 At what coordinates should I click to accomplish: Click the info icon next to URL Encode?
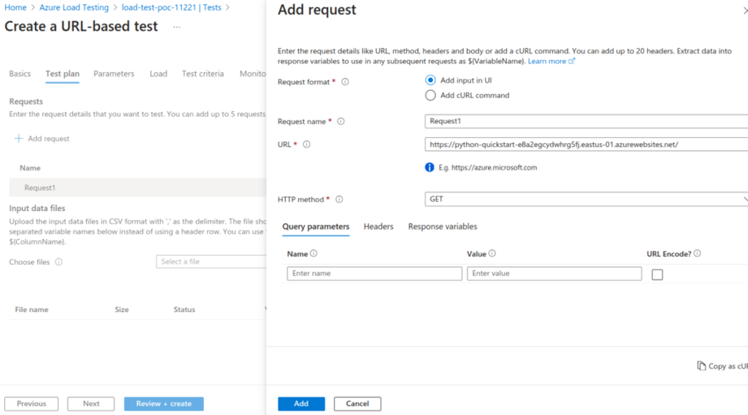[x=698, y=253]
